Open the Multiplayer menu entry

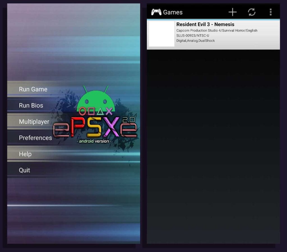tap(34, 122)
